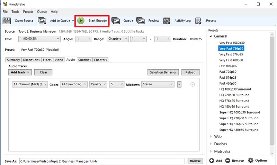Select the HQ 576p25 Surround preset
The height and width of the screenshot is (165, 277).
(x=234, y=101)
